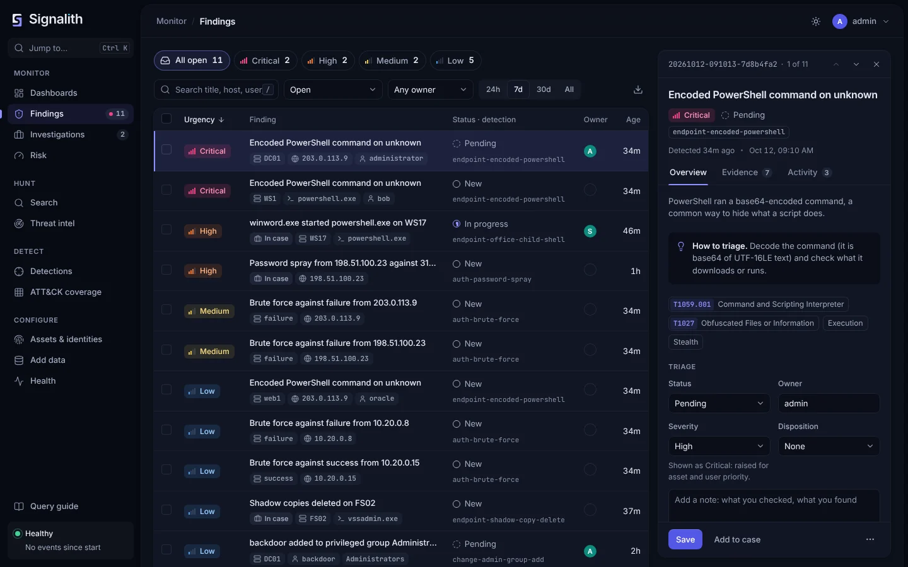
Task: Open the triage Status Pending dropdown
Action: (719, 403)
